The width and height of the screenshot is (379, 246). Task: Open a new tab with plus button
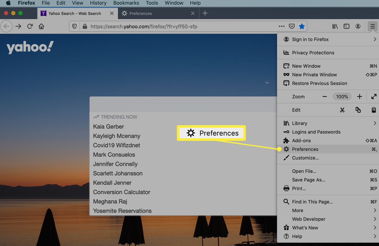[205, 13]
